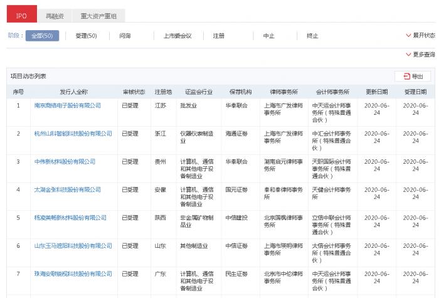The width and height of the screenshot is (439, 298).
Task: Select the 中止 stage filter
Action: click(x=269, y=36)
